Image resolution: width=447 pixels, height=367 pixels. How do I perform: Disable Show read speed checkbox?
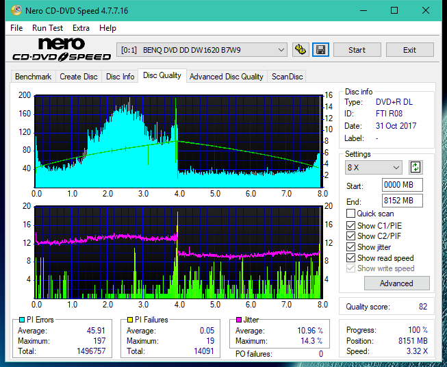pos(350,257)
